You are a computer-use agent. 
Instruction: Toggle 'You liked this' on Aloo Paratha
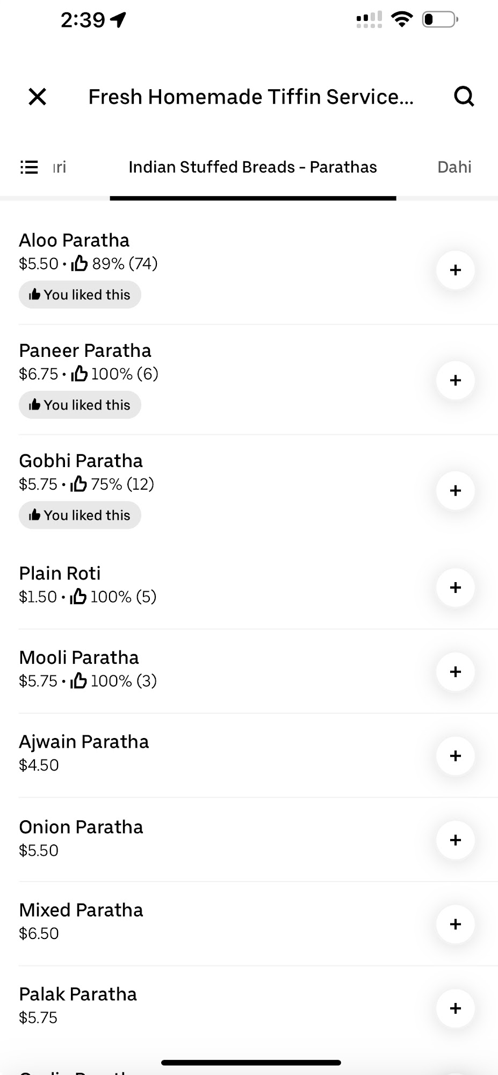pyautogui.click(x=80, y=295)
